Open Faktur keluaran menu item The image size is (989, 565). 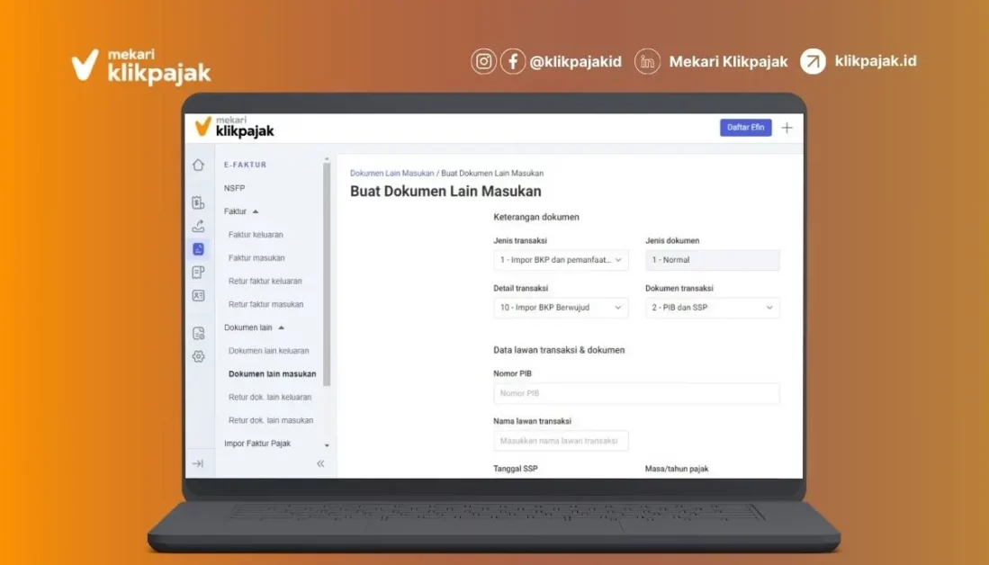pyautogui.click(x=256, y=235)
